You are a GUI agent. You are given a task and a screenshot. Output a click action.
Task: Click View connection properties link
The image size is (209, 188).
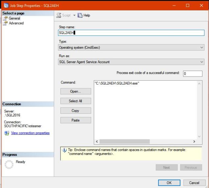[x=30, y=133]
